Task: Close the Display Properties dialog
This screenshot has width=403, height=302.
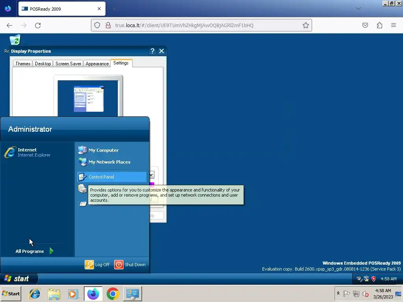Action: [x=162, y=51]
